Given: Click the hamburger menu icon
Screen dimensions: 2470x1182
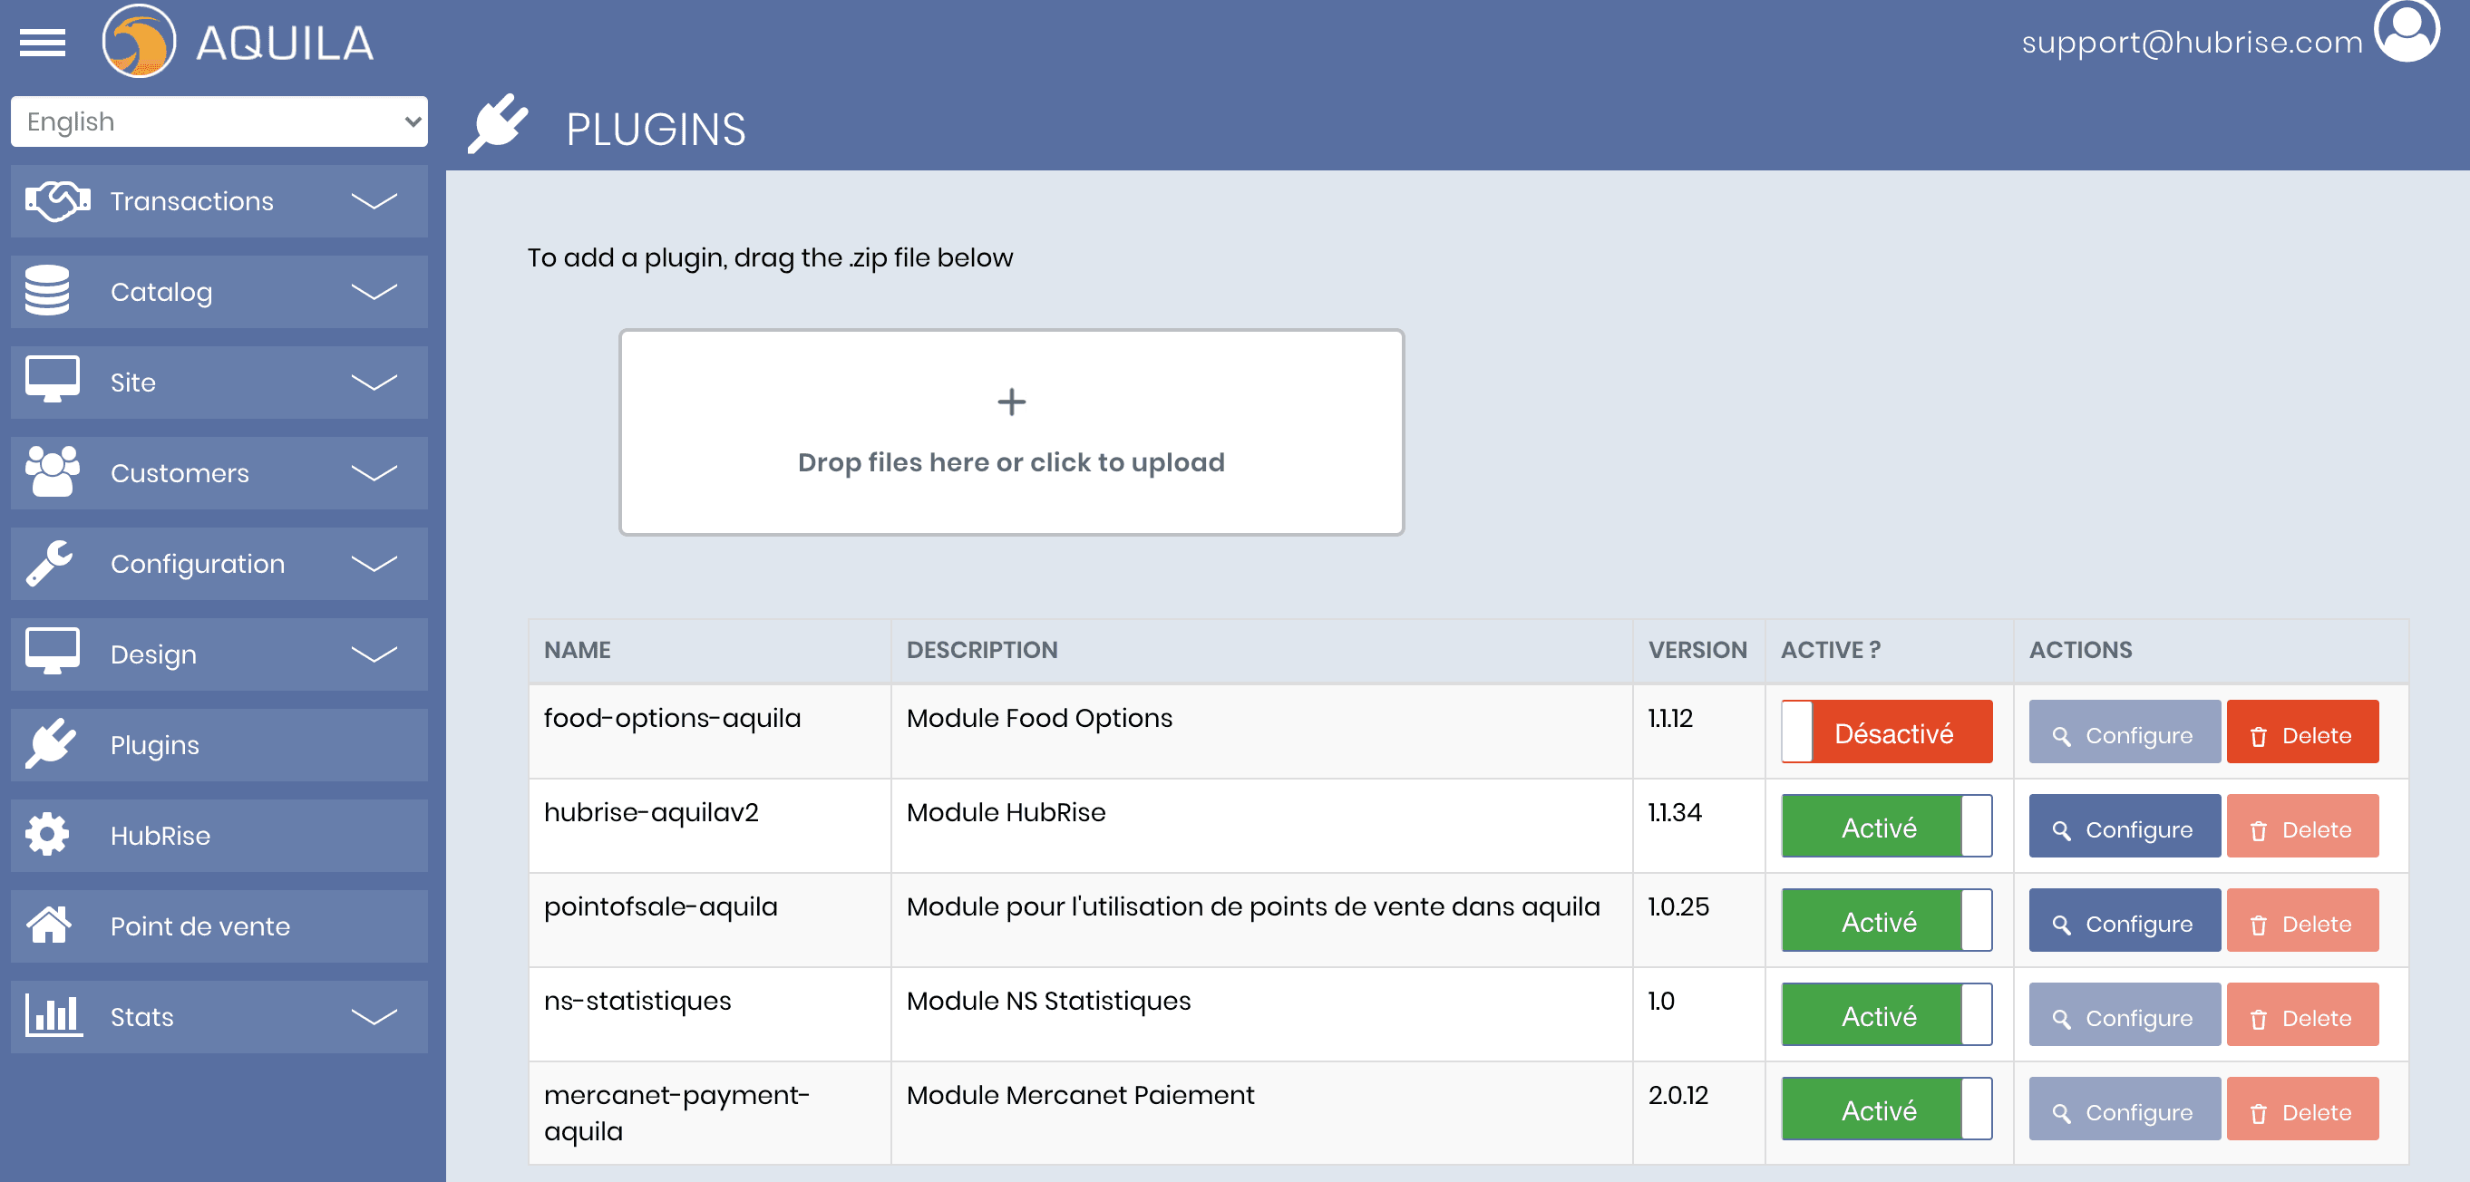Looking at the screenshot, I should pyautogui.click(x=43, y=43).
